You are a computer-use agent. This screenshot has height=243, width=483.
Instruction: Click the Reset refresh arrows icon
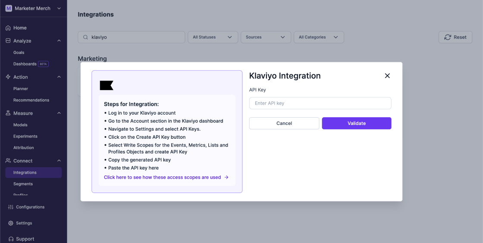[447, 37]
